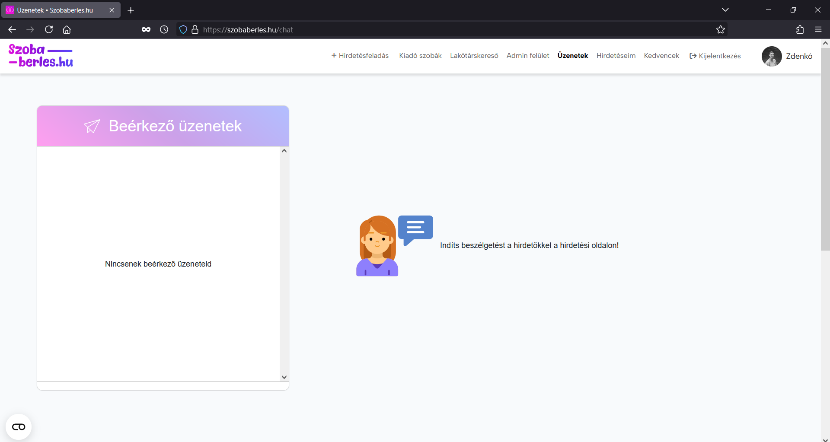Open a new browser tab
830x442 pixels.
[131, 10]
